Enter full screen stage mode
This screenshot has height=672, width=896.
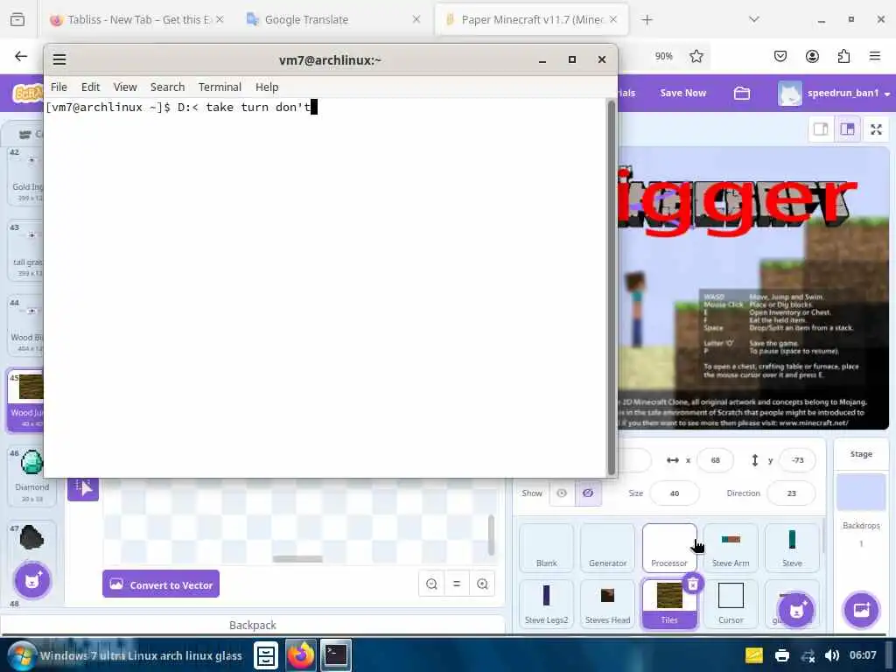(876, 129)
